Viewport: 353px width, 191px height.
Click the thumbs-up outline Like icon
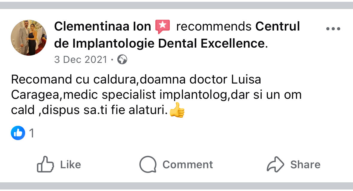[46, 164]
